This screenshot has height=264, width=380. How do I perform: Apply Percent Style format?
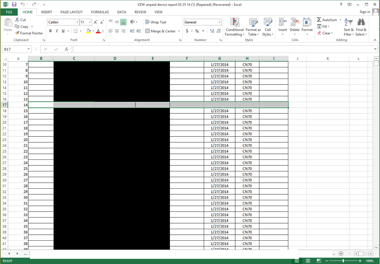click(197, 31)
